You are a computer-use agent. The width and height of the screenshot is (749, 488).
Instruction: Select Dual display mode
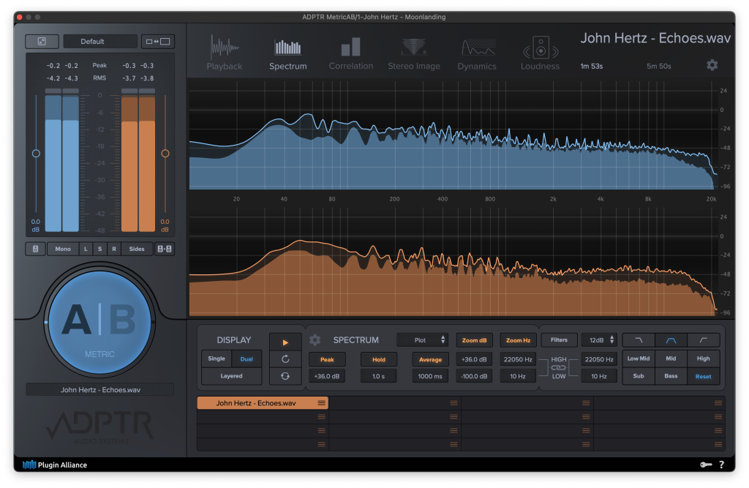pos(246,359)
